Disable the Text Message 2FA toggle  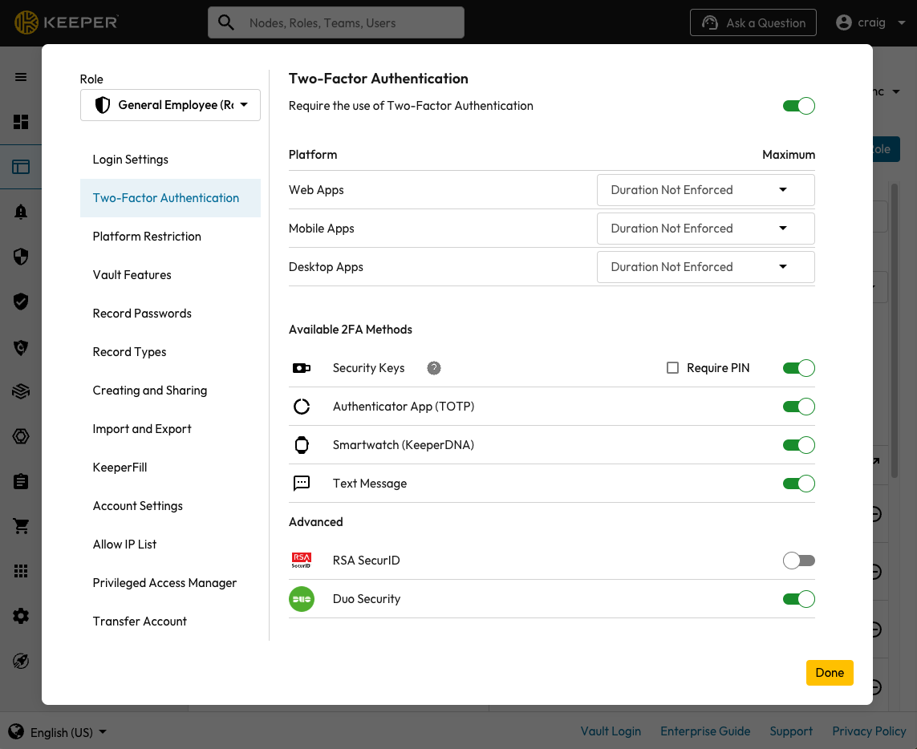coord(798,484)
